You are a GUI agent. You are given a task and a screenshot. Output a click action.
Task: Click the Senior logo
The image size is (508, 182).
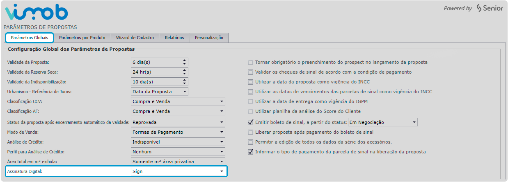(x=490, y=8)
